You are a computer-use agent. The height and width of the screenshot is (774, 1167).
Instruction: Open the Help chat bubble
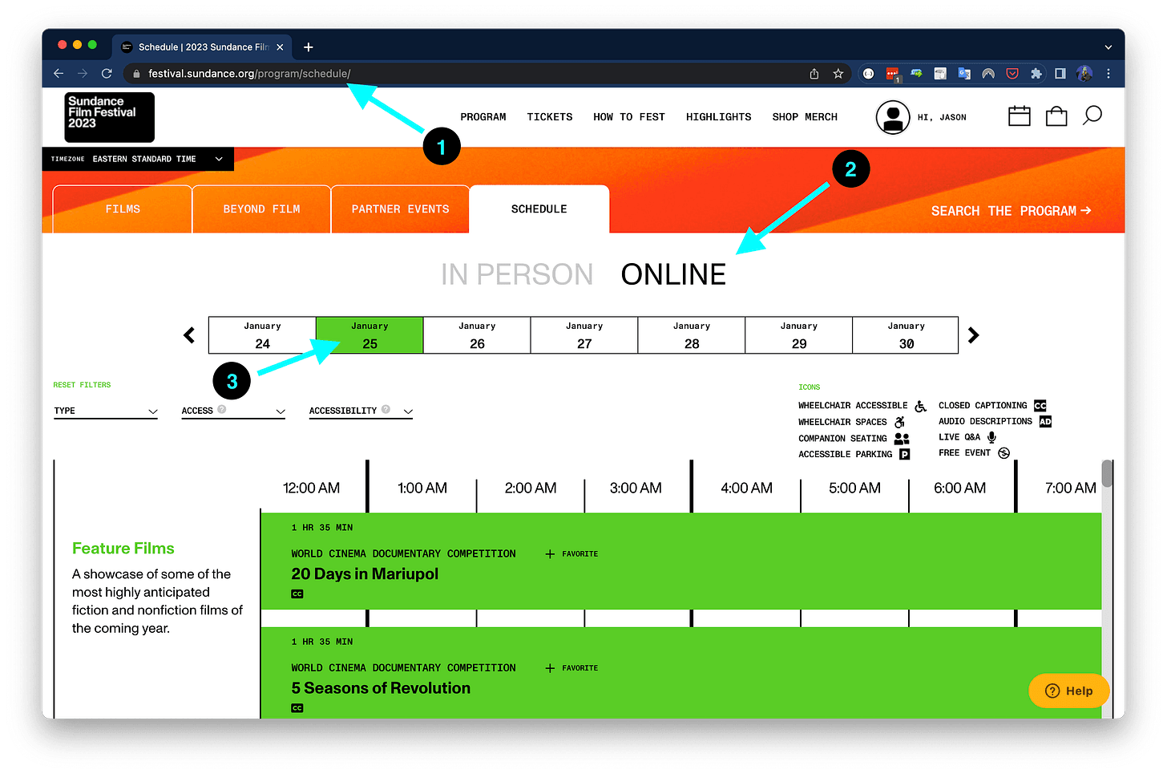tap(1068, 691)
